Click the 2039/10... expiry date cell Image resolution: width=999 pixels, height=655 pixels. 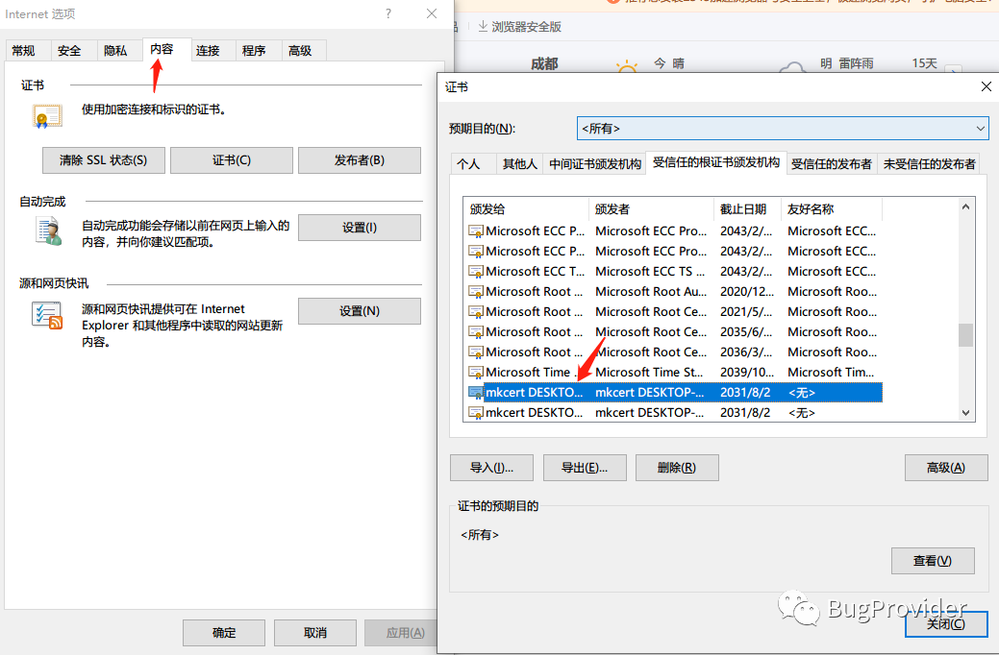pos(747,373)
